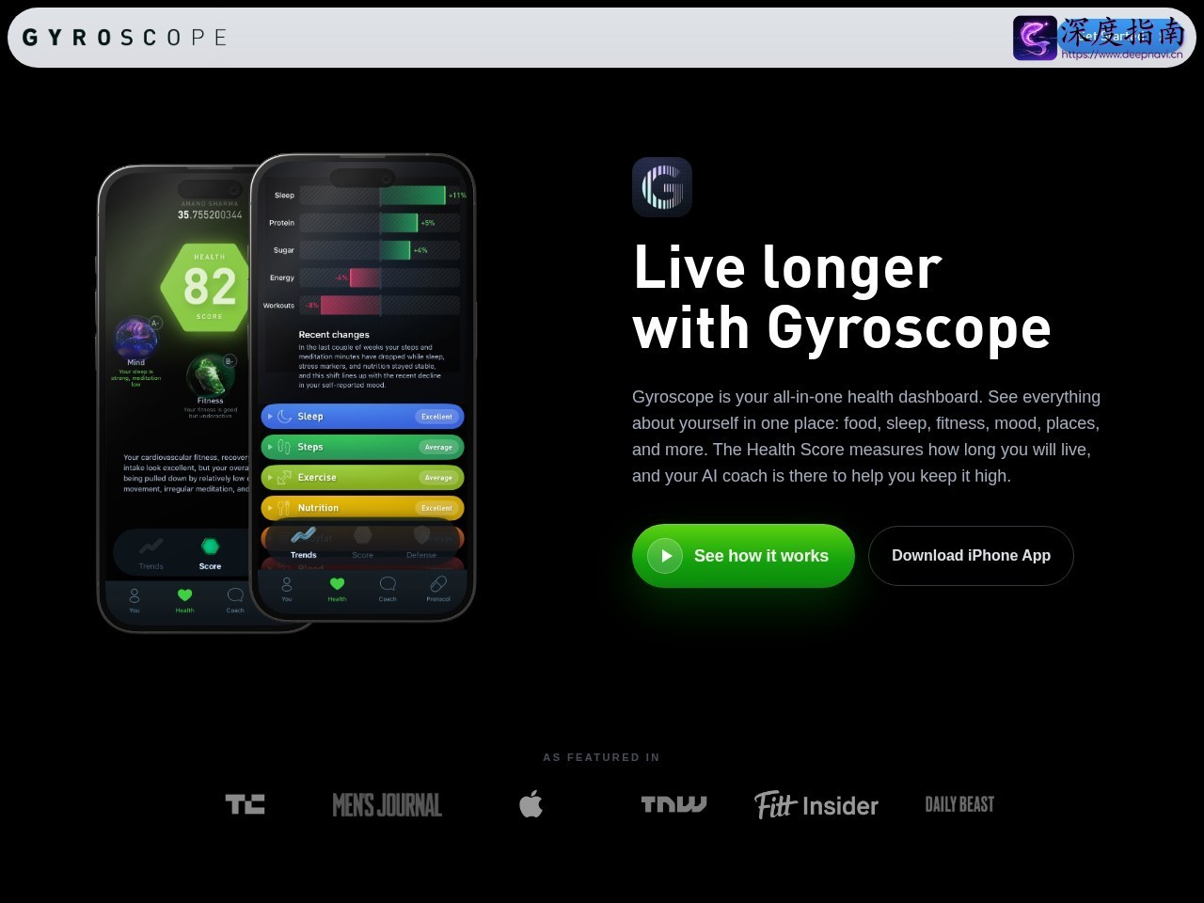Tap the fork icon in Nutrition row
The image size is (1204, 903).
tap(284, 508)
